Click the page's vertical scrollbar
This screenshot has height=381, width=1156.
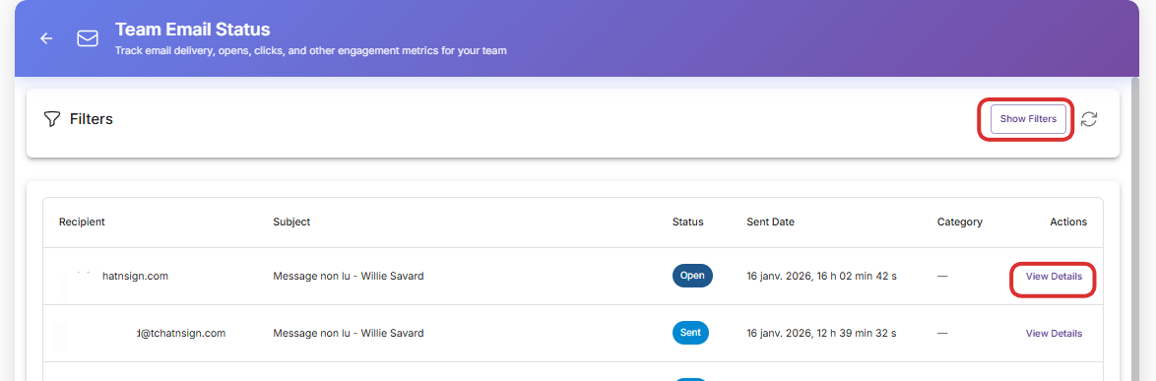pyautogui.click(x=1135, y=228)
